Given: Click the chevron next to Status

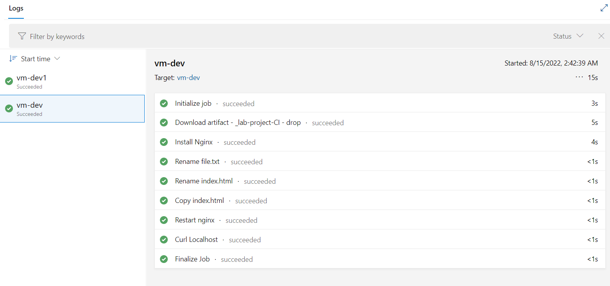Looking at the screenshot, I should pos(580,36).
